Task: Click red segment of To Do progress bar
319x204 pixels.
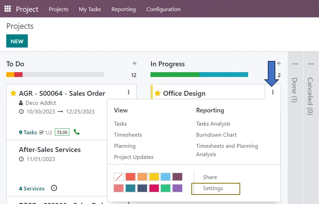Action: 18,75
